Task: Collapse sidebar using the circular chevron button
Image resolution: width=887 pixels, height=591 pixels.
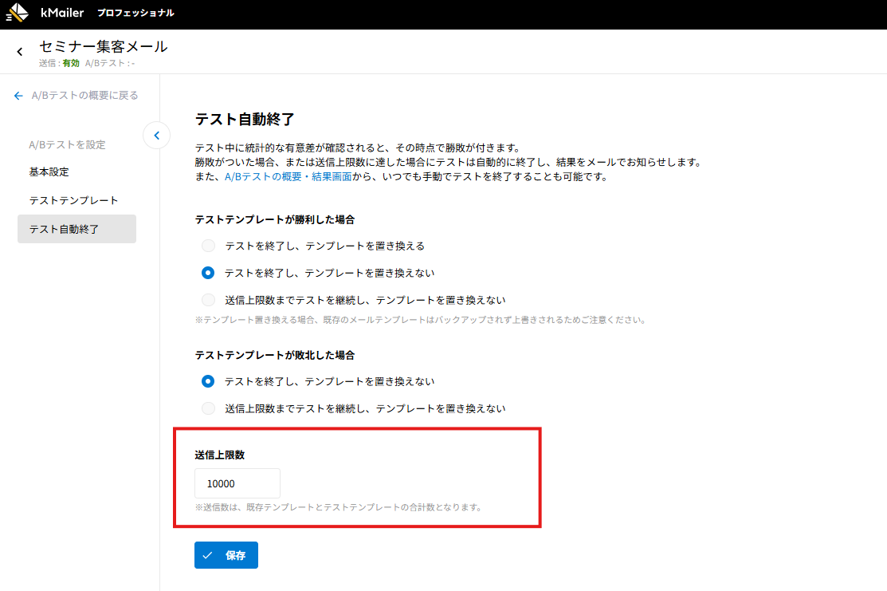Action: 156,136
